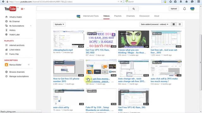Screen dimensions: 202x113
Task: Click the Browse channels plus icon
Action: (6, 72)
